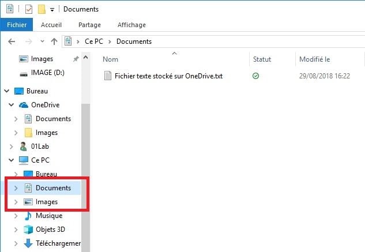This screenshot has width=365, height=252.
Task: Expand Documents under OneDrive
Action: coord(16,119)
